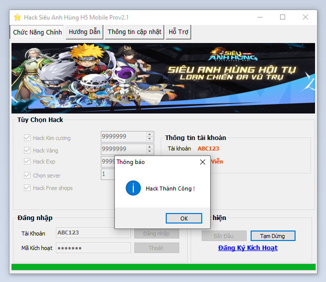The image size is (326, 282).
Task: Switch to Chức Năng Chính tab
Action: point(37,32)
